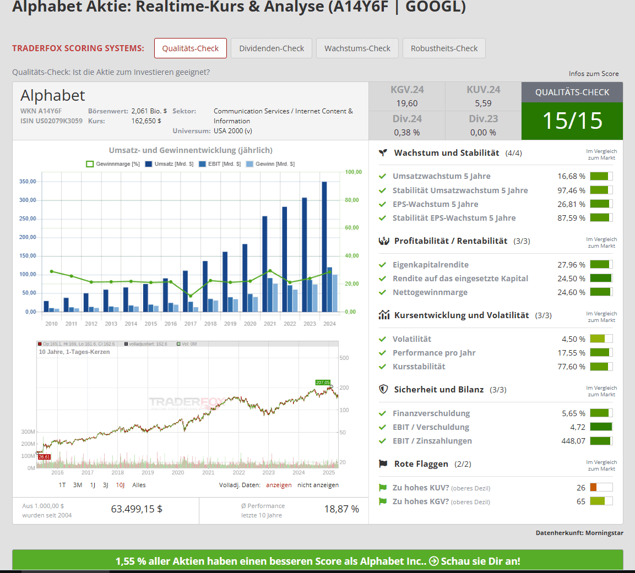Switch to the Dividenden-Check tab

[x=272, y=48]
